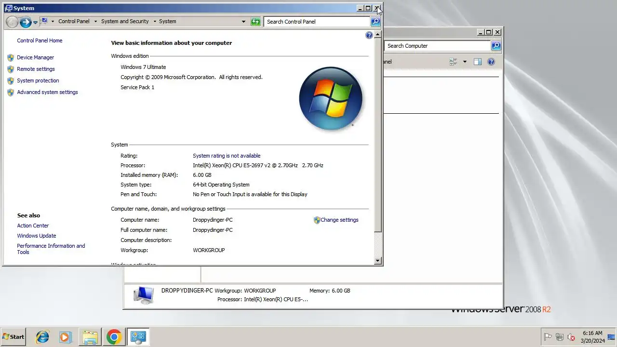Open Device Manager from the sidebar
This screenshot has height=347, width=617.
[35, 57]
